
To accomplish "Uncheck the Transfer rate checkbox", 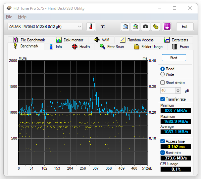I will 162,99.
